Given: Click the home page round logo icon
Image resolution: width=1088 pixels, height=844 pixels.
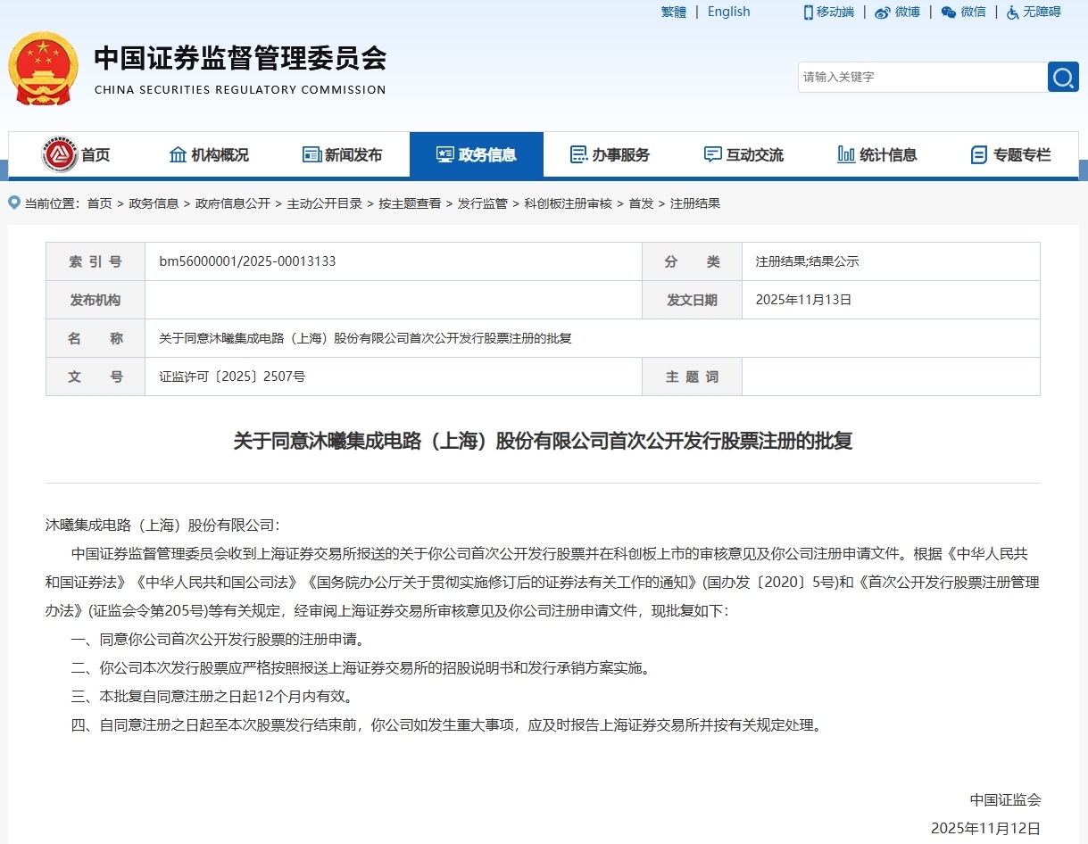Looking at the screenshot, I should point(60,154).
